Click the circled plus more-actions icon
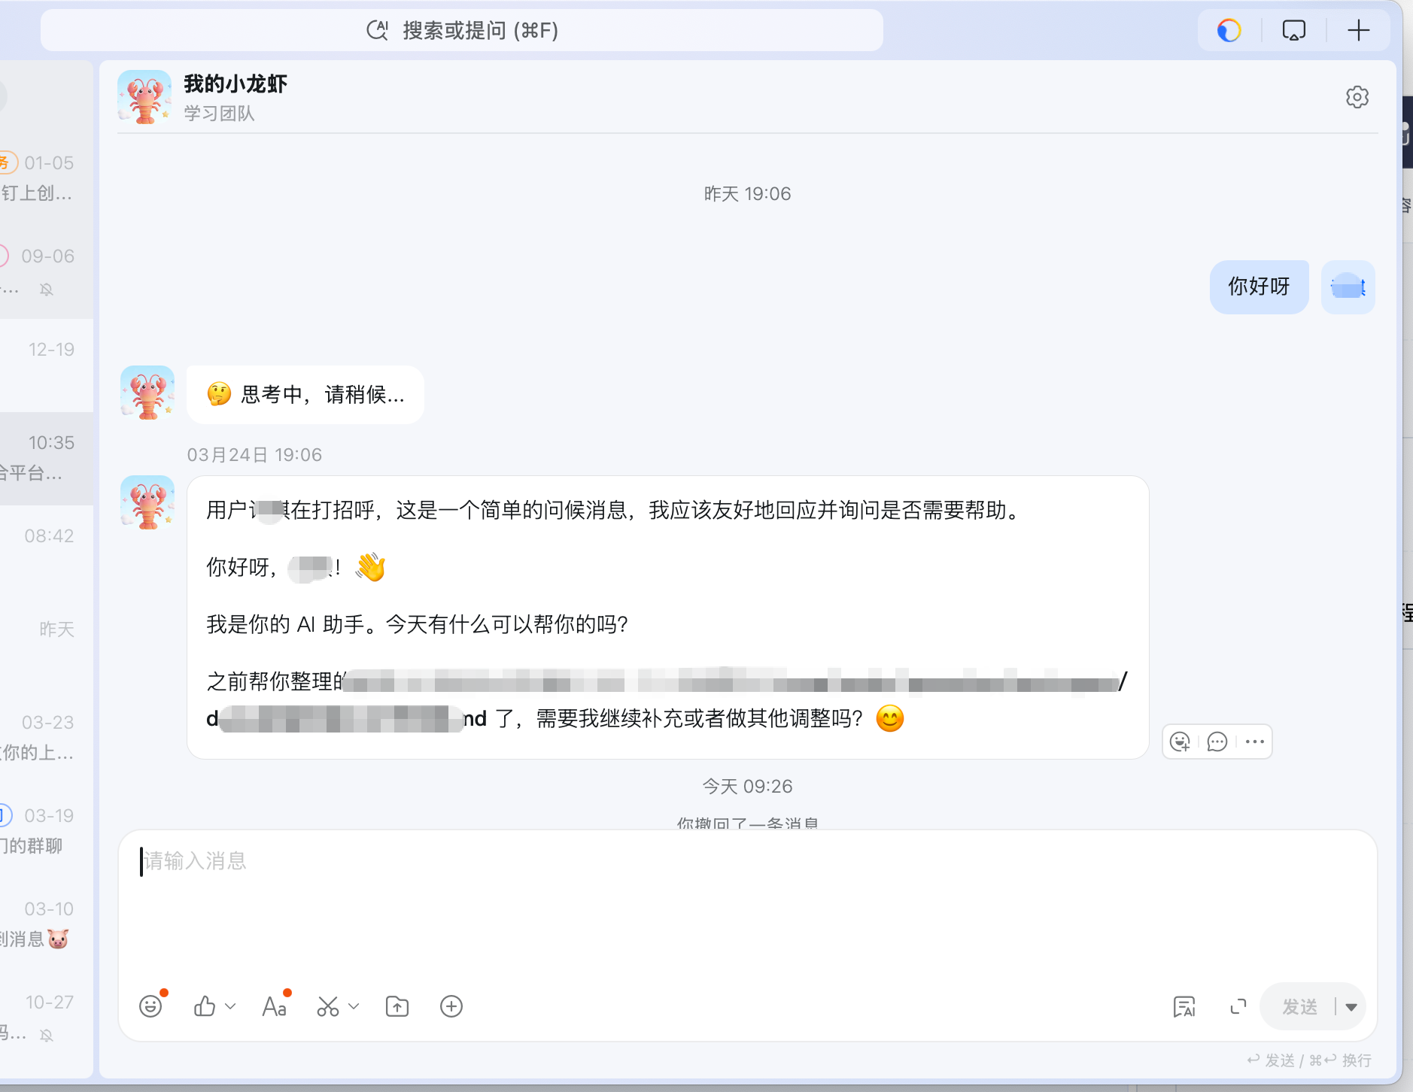The width and height of the screenshot is (1413, 1092). [x=451, y=1006]
